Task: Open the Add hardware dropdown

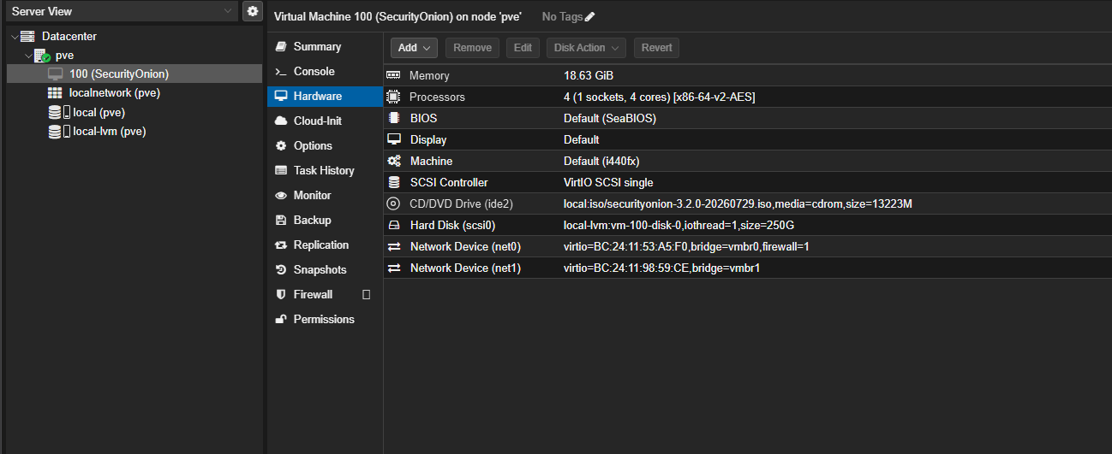Action: pyautogui.click(x=415, y=48)
